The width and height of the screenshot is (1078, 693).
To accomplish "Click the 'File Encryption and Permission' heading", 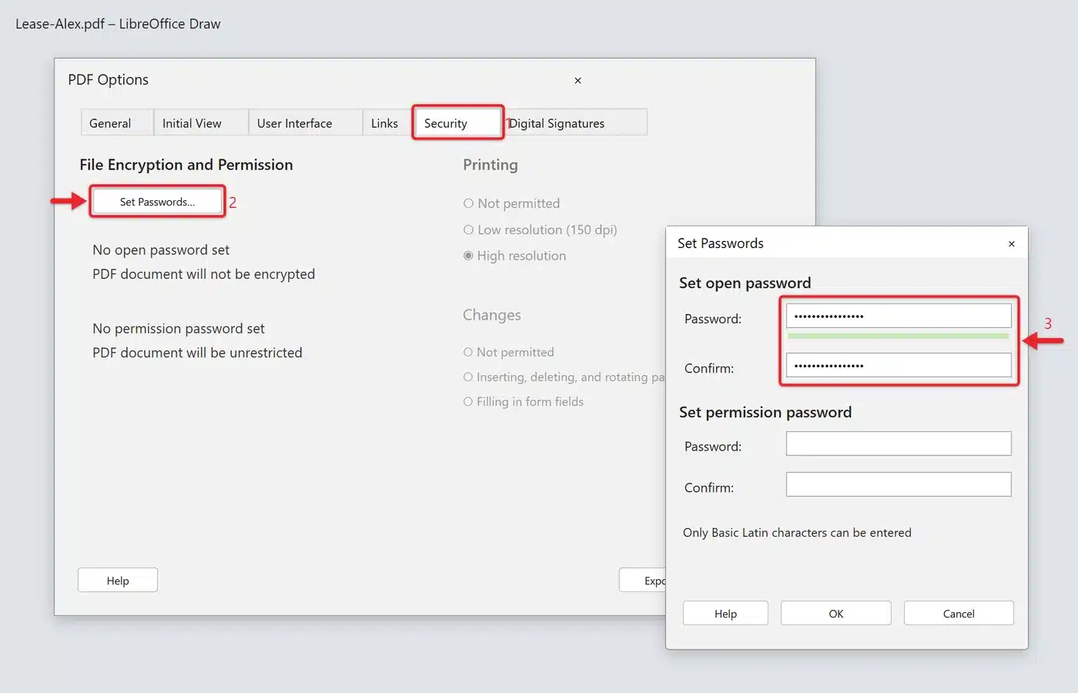I will 186,165.
